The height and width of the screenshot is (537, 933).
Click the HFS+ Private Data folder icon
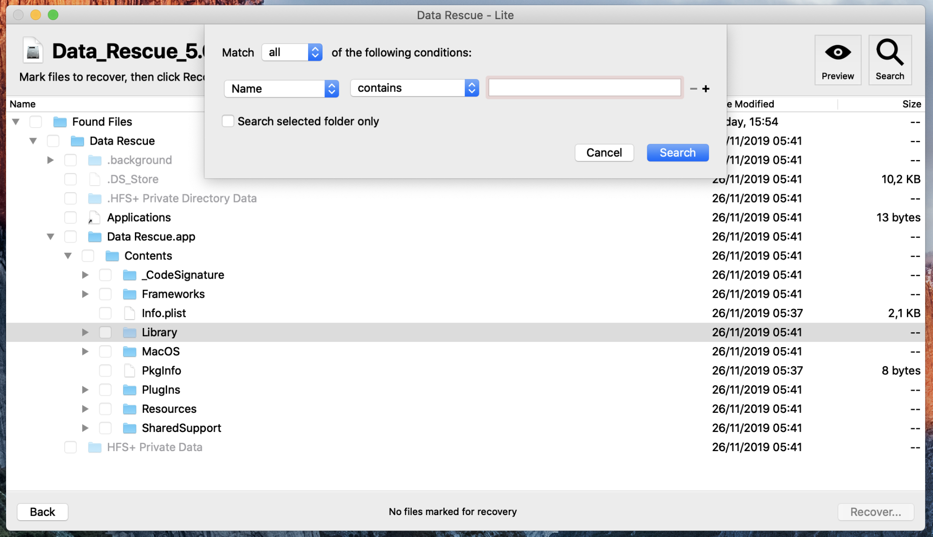[95, 447]
